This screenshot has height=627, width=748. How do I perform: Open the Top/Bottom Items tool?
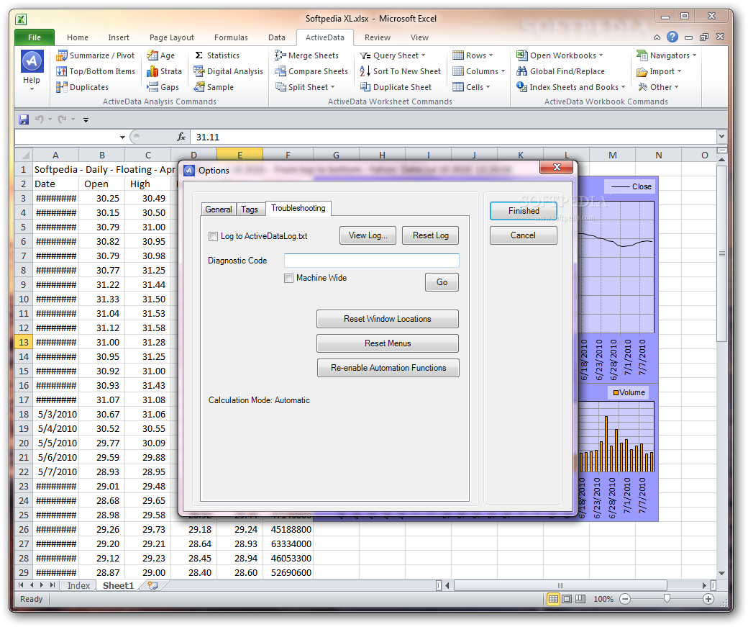click(x=96, y=71)
